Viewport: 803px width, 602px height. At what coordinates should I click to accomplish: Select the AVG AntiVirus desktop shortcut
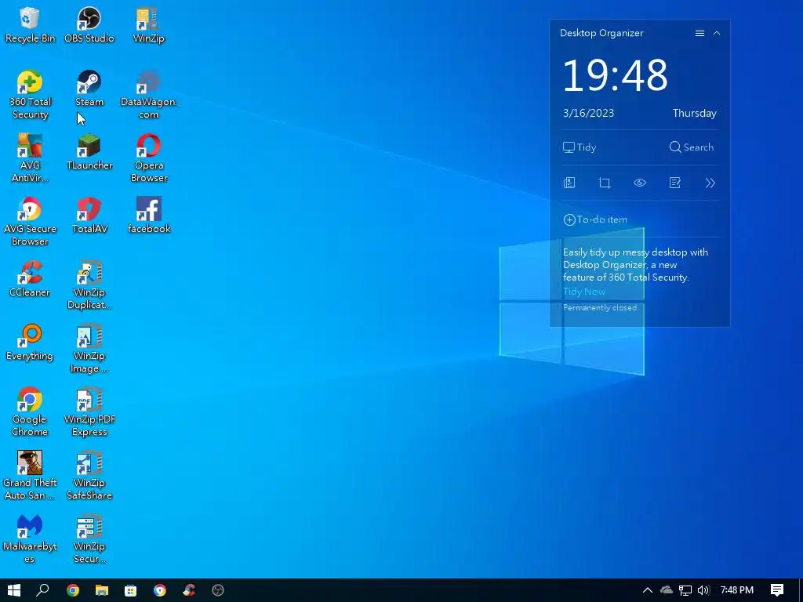[30, 158]
